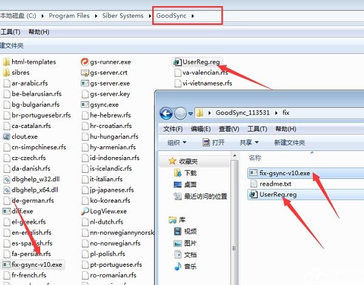Select vi-vietnamese.rfs file
This screenshot has width=364, height=285.
[x=203, y=83]
